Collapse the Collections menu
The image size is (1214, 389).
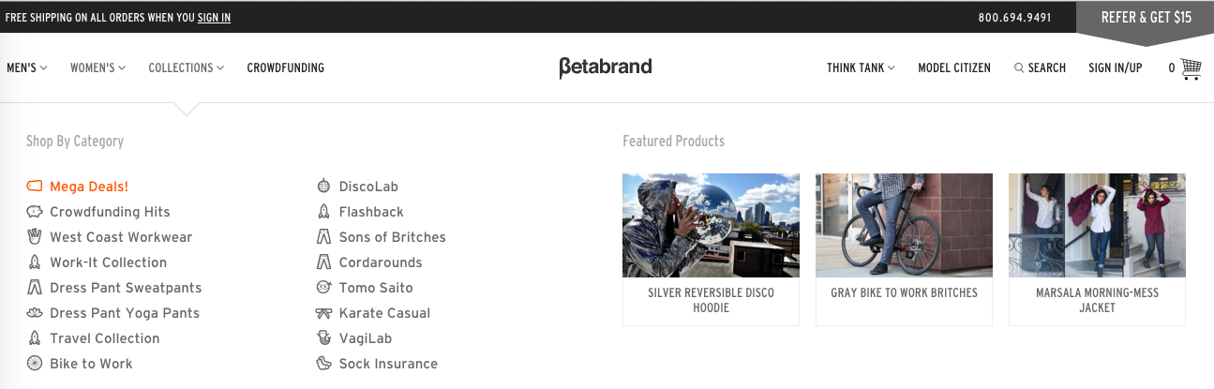click(x=187, y=67)
